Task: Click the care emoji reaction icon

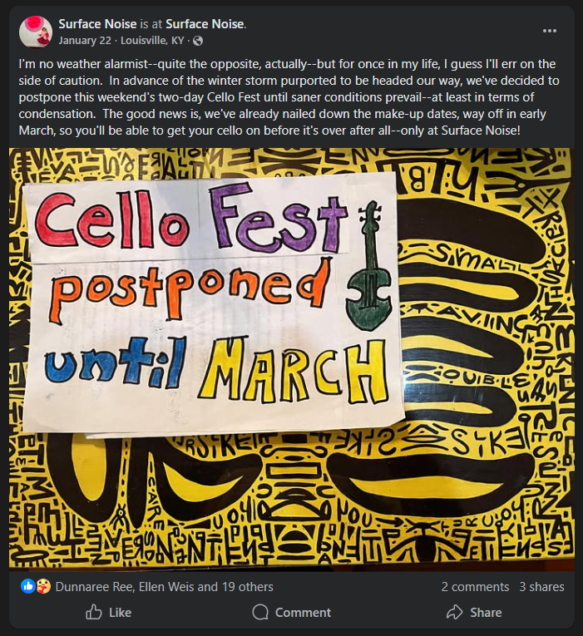Action: (42, 586)
